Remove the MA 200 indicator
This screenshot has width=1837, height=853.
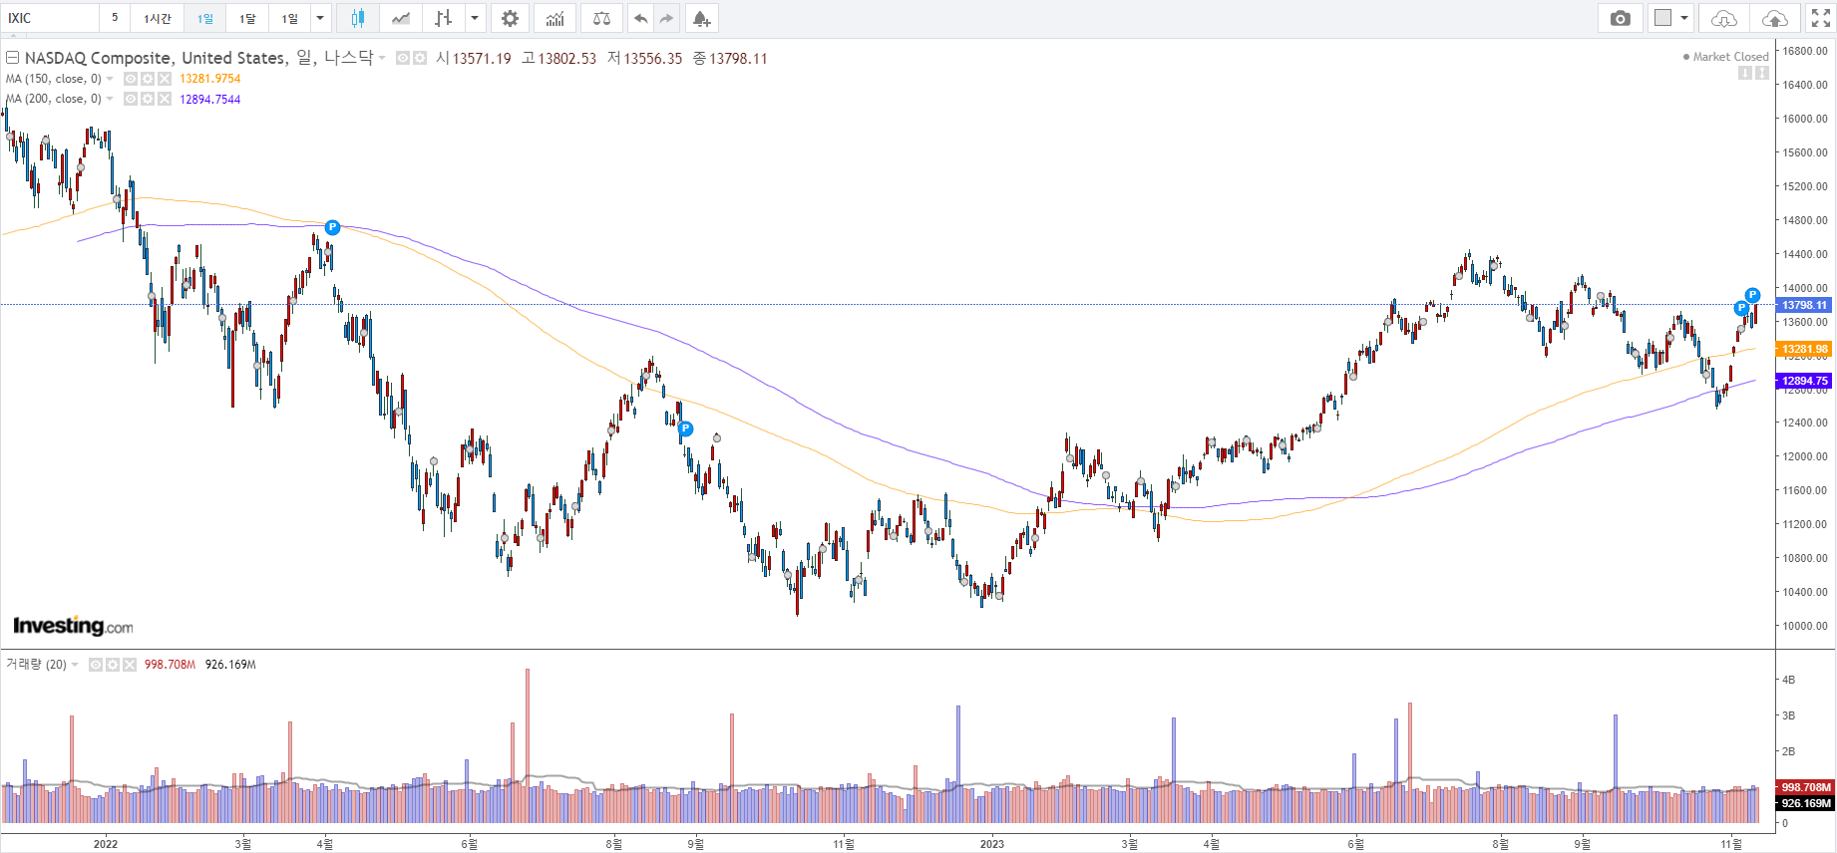165,99
